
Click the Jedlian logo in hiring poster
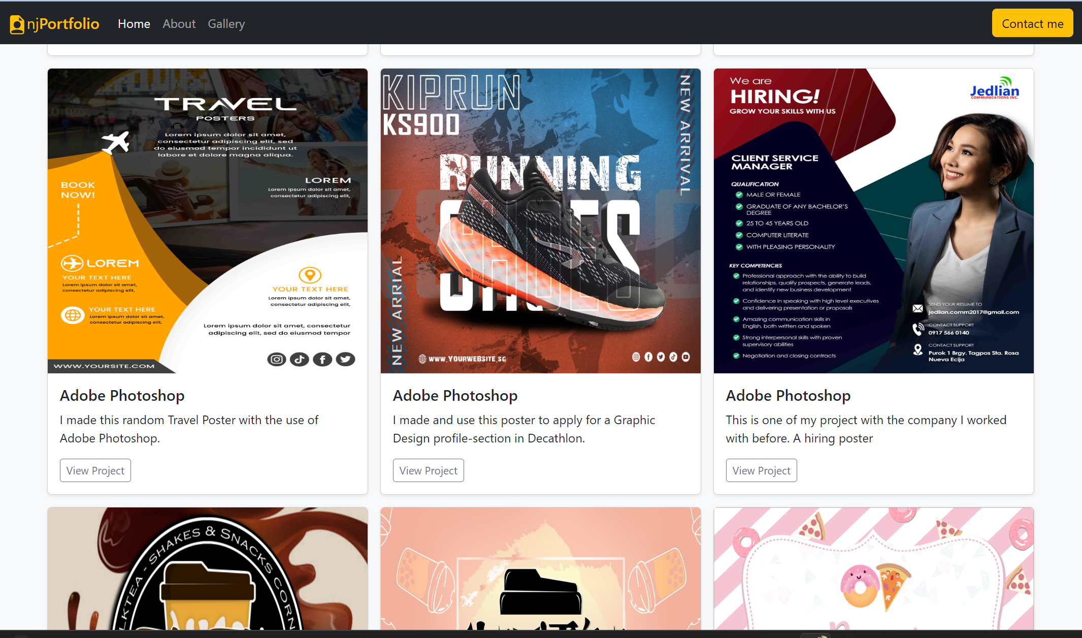pos(994,89)
